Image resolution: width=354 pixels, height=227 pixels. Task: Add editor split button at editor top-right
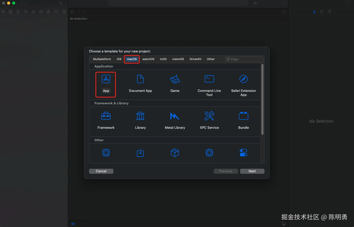(x=285, y=12)
